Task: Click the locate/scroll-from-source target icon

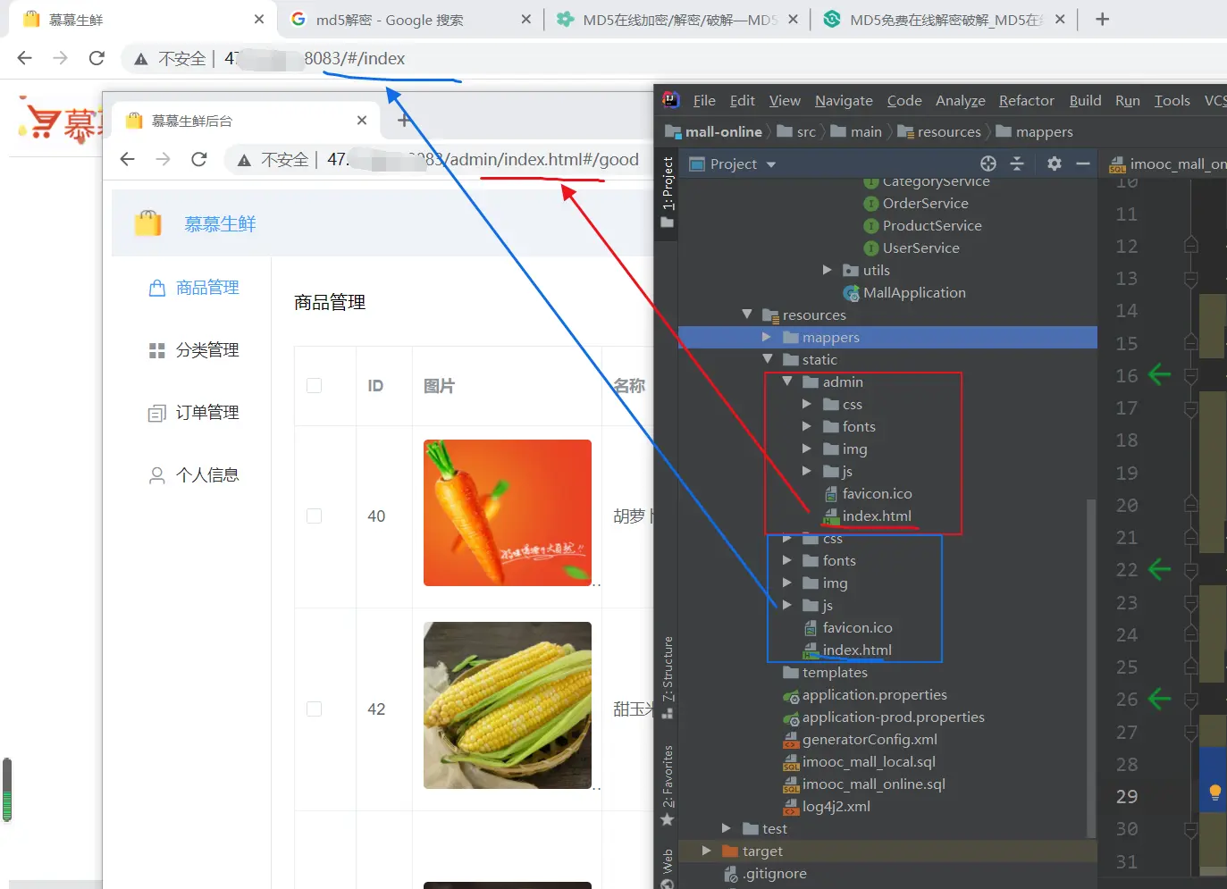Action: click(987, 164)
